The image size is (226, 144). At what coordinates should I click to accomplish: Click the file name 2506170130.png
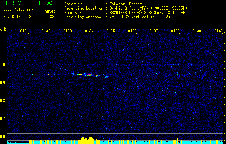click(18, 10)
